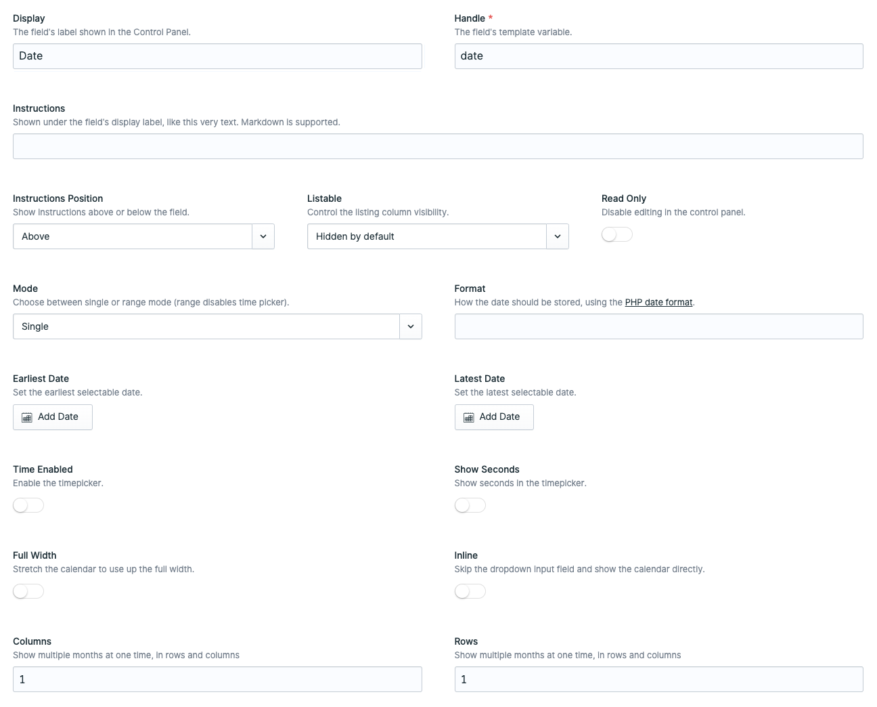Click into the Handle input field
Screen dimensions: 877x707
[x=658, y=56]
